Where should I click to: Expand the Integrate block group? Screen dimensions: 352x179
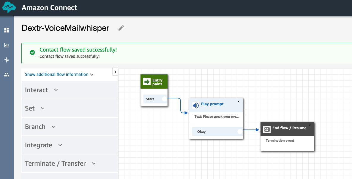tap(70, 145)
